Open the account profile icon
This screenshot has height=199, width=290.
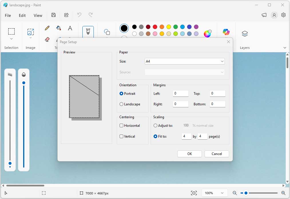(274, 15)
